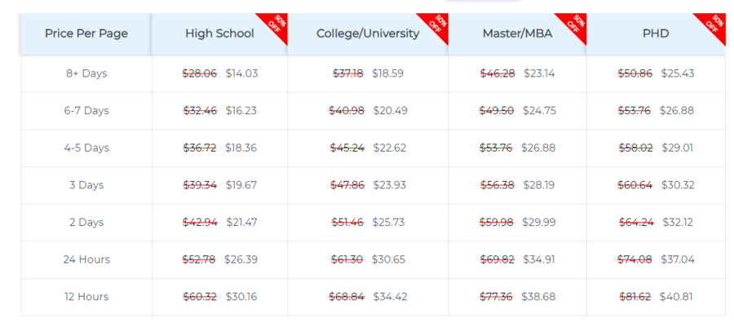Click the 50% OFF ribbon on PHD
The height and width of the screenshot is (323, 734).
pos(713,24)
